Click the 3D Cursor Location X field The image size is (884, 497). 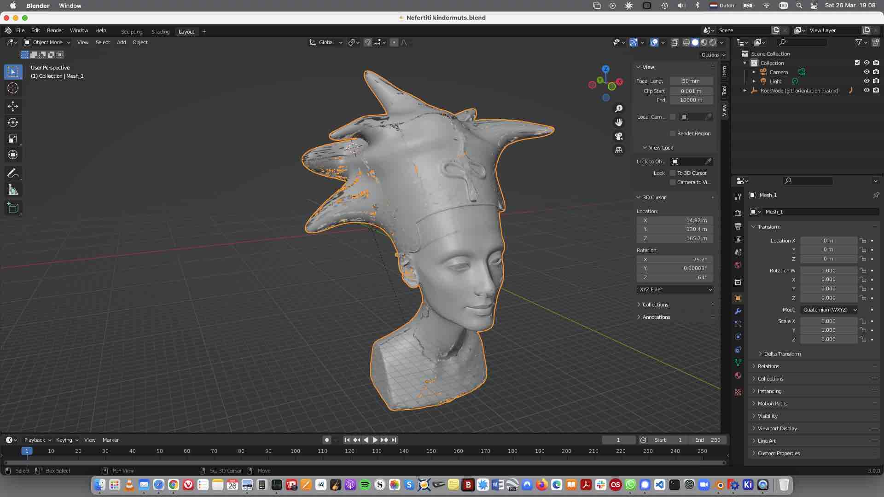(x=675, y=220)
